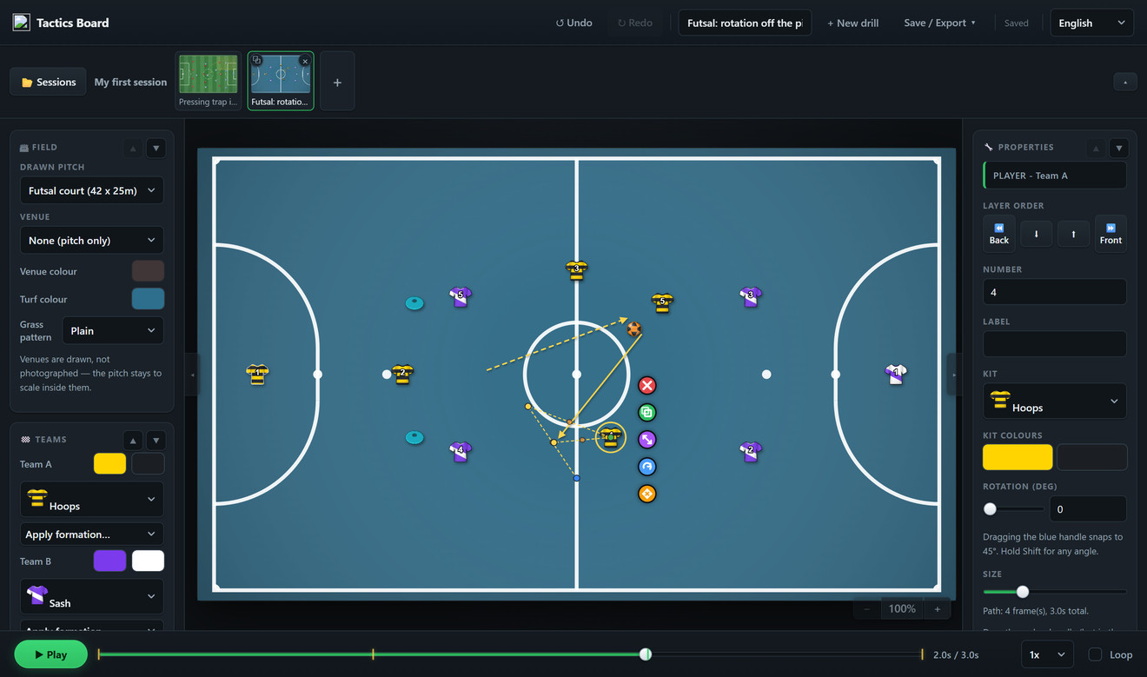Screen dimensions: 1147x677
Task: Click the orange handle below the rotate handle
Action: [646, 494]
